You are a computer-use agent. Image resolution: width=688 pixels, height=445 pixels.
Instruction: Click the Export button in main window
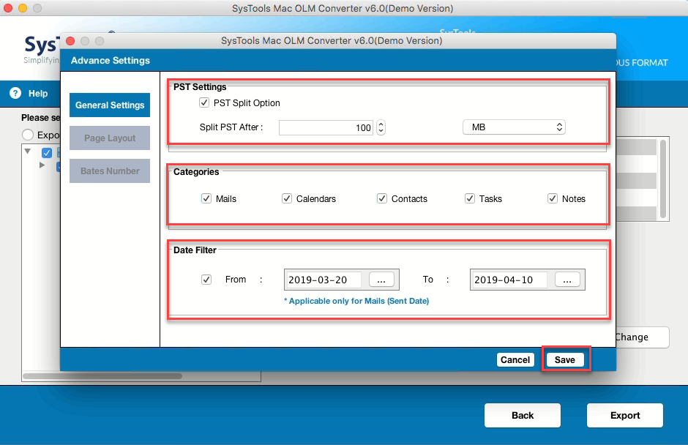[x=625, y=415]
